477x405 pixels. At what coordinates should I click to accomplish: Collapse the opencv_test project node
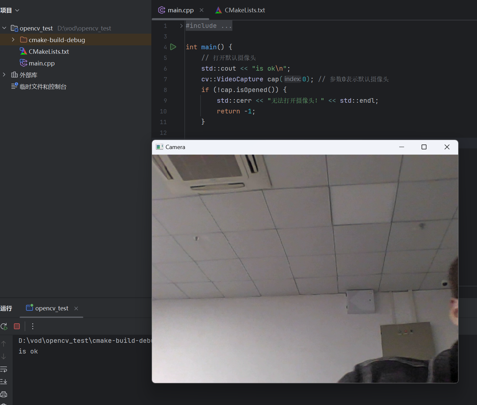tap(4, 28)
